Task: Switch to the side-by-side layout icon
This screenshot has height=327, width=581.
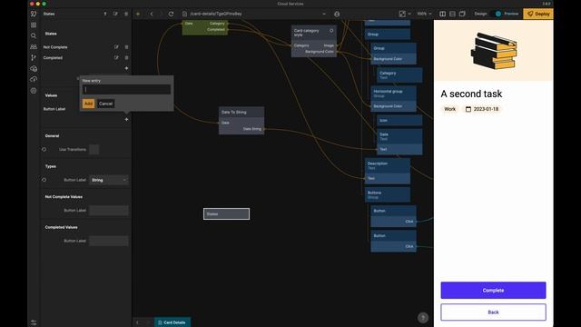Action: (442, 14)
